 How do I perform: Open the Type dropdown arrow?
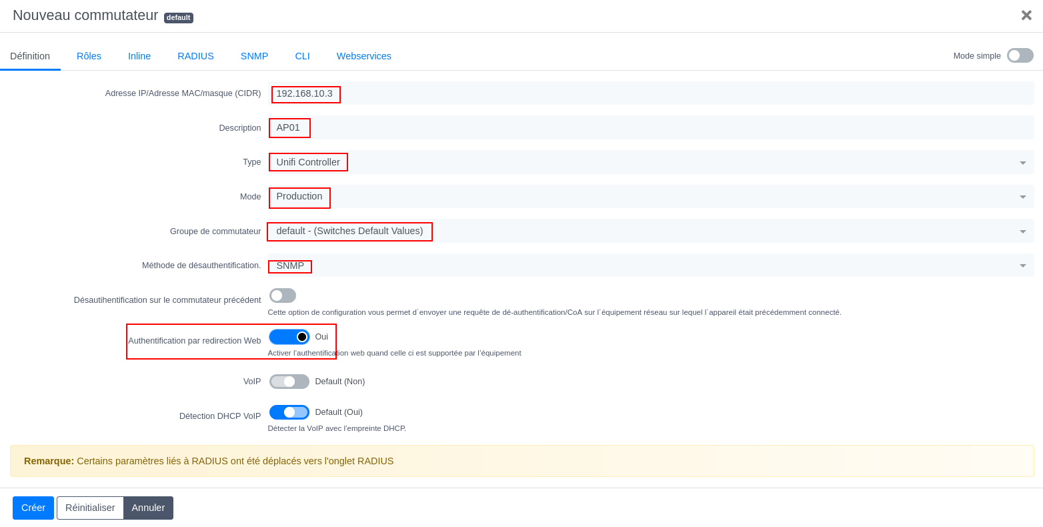coord(1022,162)
